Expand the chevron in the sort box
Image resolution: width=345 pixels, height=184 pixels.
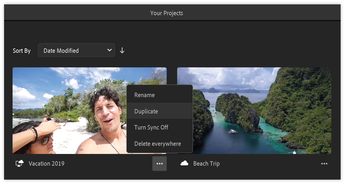(x=109, y=50)
